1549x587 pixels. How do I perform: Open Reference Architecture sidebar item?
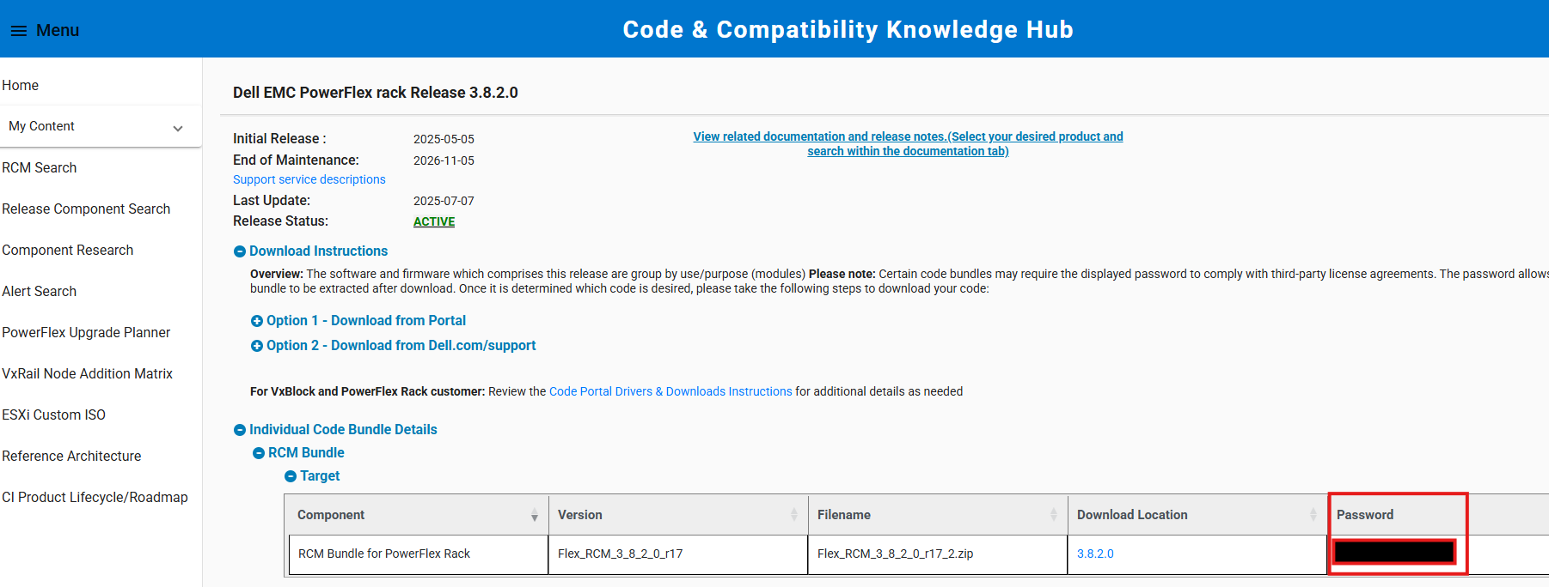(x=71, y=457)
